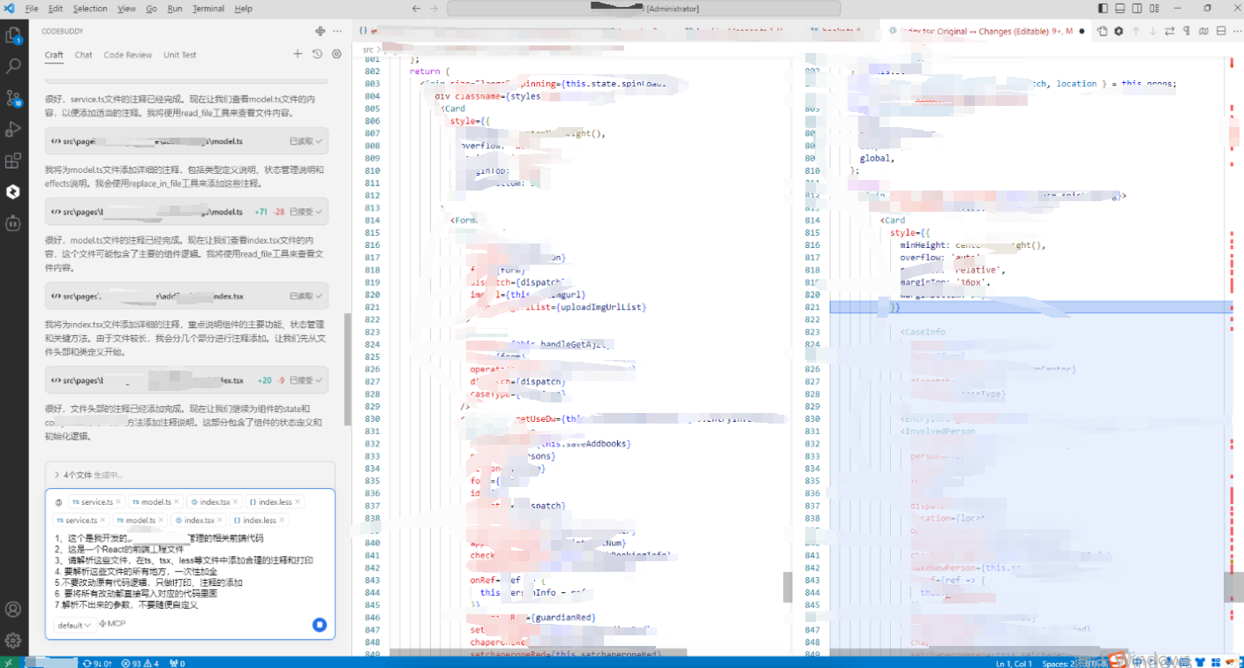Start a new CodeBuddy conversation with plus icon

point(298,54)
